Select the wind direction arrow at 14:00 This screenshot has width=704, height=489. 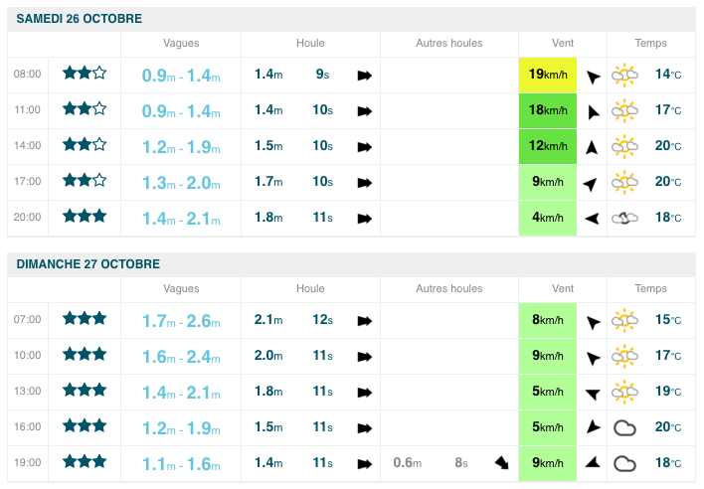[x=592, y=147]
